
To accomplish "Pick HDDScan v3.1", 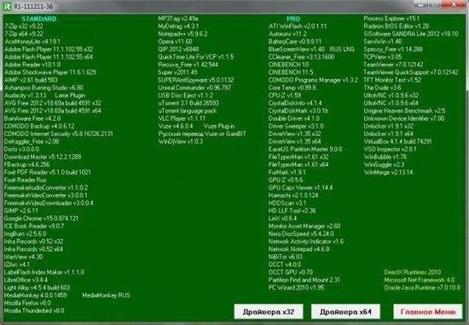I will pos(287,203).
